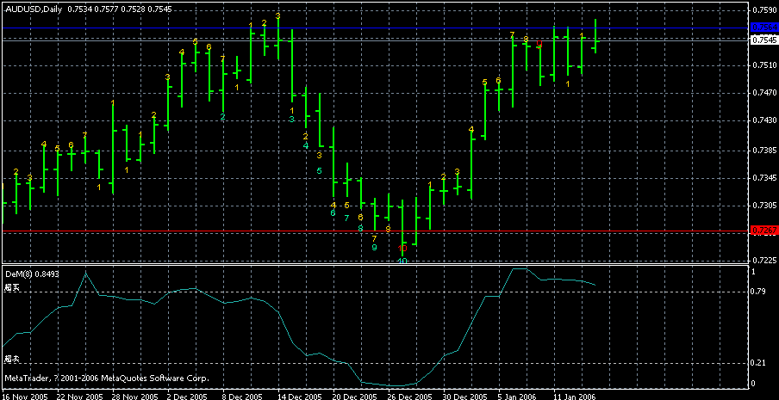Click the 20 Dec 2005 date label
The image size is (779, 400).
coord(353,396)
